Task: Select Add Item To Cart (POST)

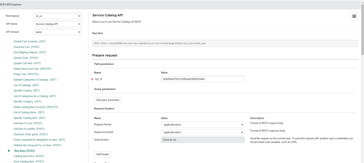Action: 28,123
